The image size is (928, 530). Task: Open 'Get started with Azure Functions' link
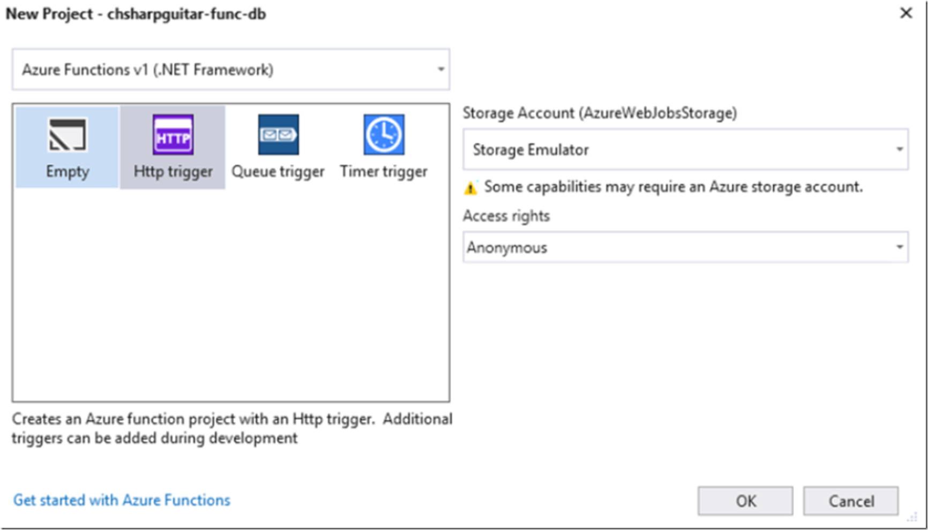[122, 500]
